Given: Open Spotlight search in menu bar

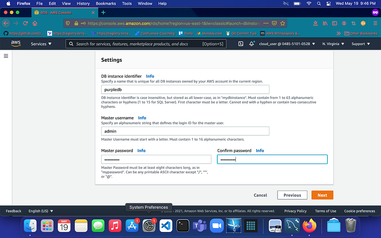Looking at the screenshot, I should [x=319, y=3].
